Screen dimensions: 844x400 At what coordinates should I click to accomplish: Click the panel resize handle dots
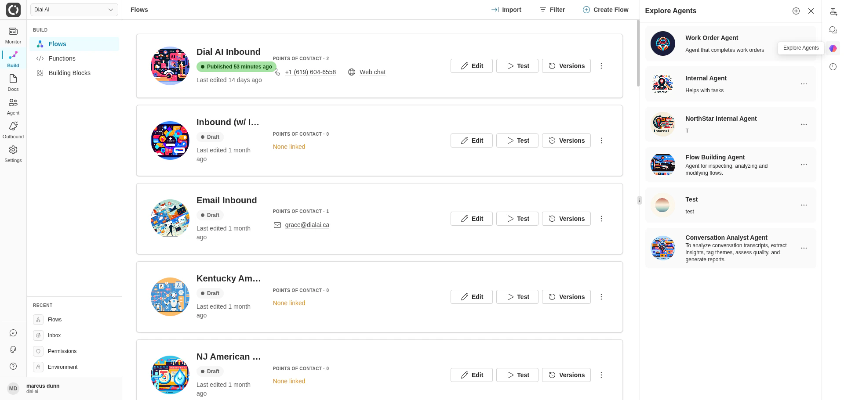pos(640,200)
